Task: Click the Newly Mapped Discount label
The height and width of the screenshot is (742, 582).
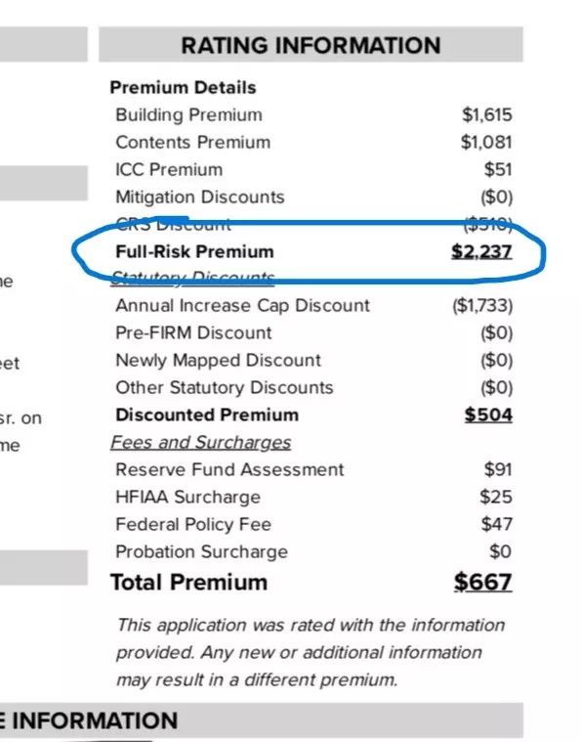Action: coord(219,360)
